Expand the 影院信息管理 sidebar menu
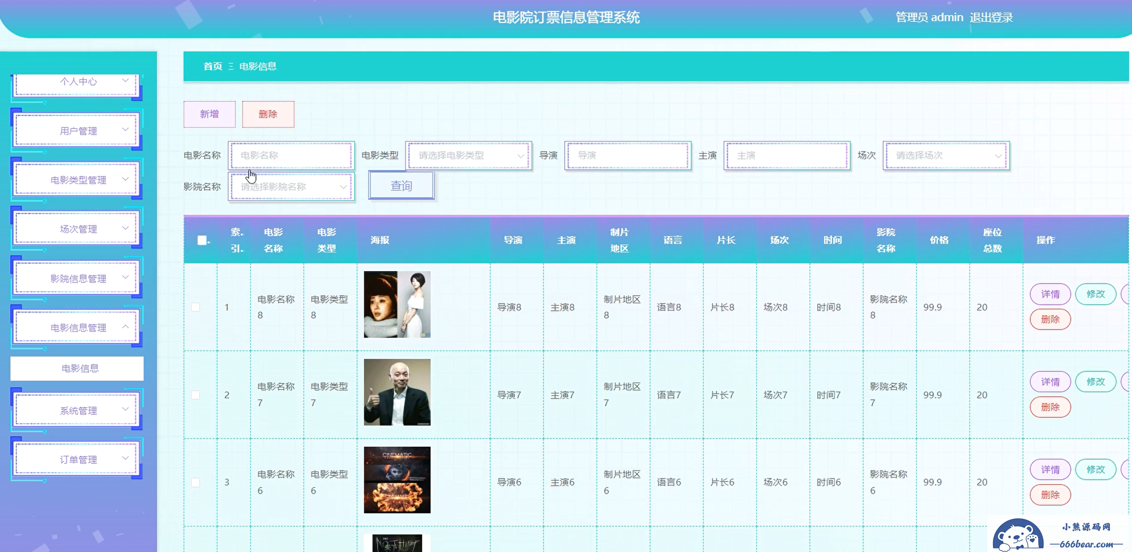Image resolution: width=1132 pixels, height=552 pixels. tap(77, 278)
